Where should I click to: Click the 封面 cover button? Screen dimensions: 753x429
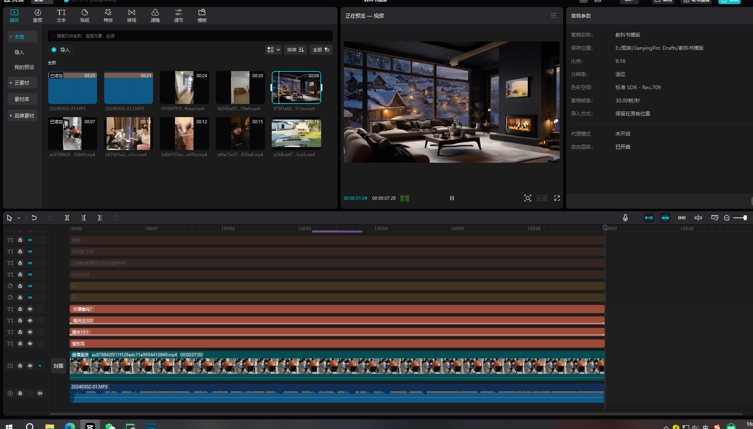tap(58, 366)
